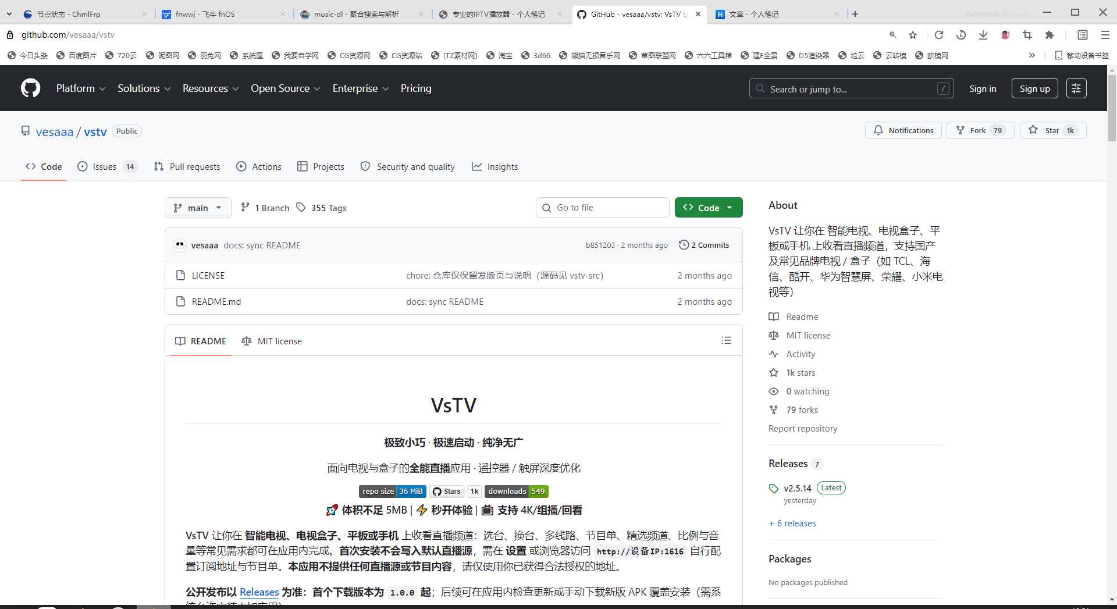Open the GitHub header menu icon beside Sign up
Screen dimensions: 1117x609
click(1076, 88)
